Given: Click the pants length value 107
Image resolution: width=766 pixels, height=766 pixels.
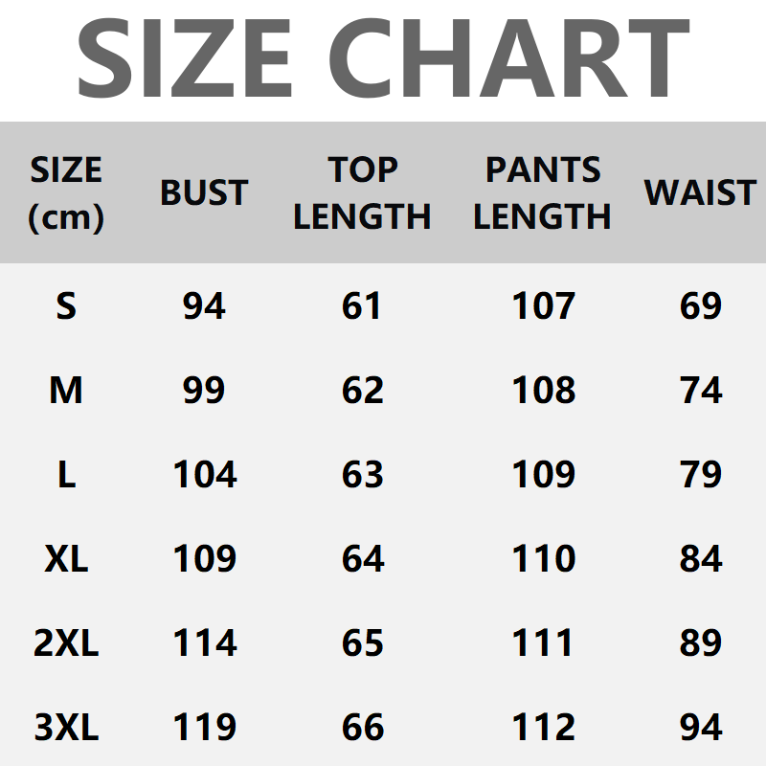Looking at the screenshot, I should click(x=543, y=306).
